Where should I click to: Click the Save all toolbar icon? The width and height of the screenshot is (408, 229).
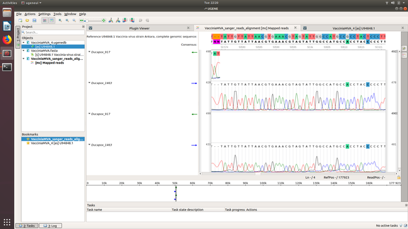[x=34, y=20]
